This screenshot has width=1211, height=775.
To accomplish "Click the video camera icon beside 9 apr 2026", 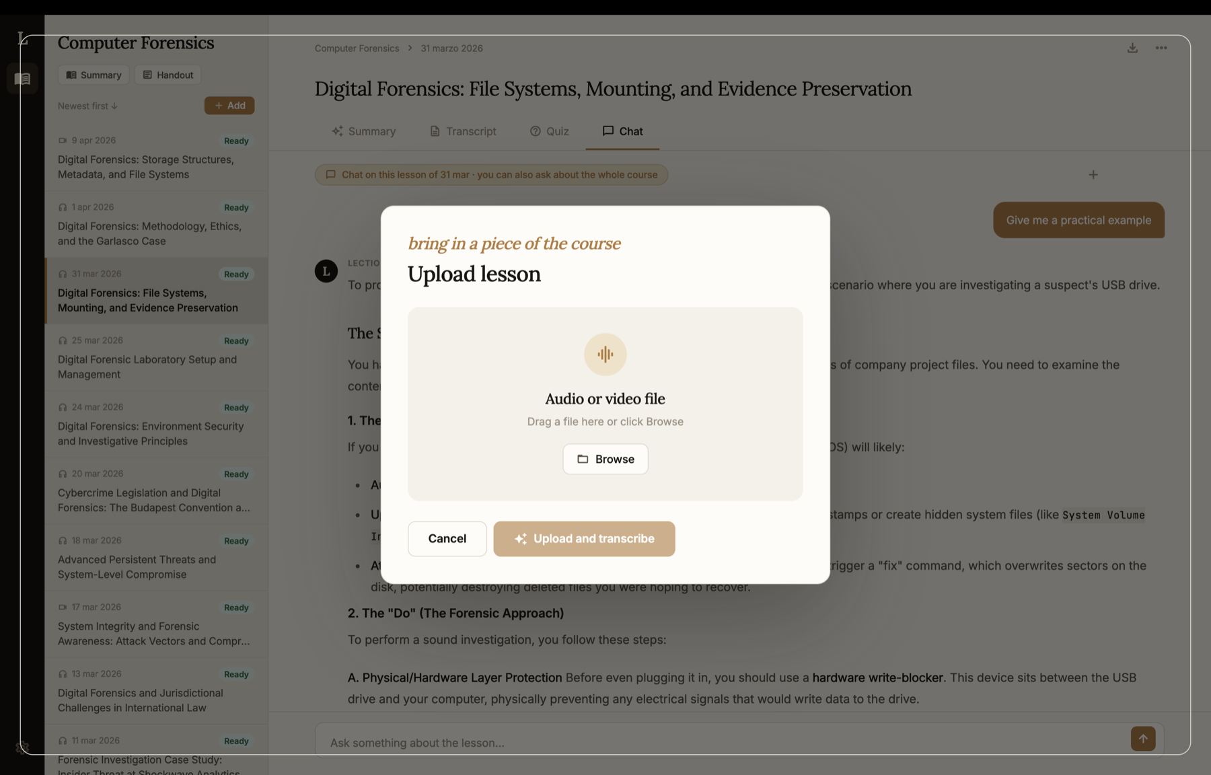I will click(x=63, y=141).
